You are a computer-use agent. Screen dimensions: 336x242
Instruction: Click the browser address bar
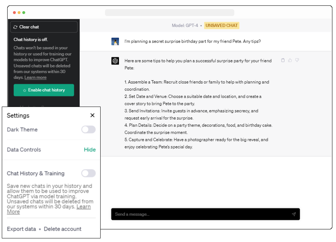point(169,13)
